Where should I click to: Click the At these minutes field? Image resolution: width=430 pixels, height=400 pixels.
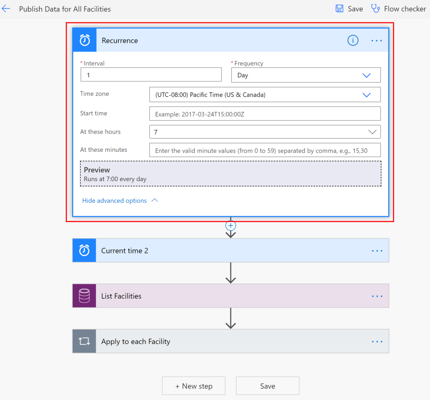pyautogui.click(x=265, y=150)
